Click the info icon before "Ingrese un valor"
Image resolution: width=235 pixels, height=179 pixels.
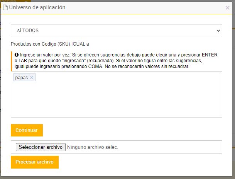coord(17,55)
